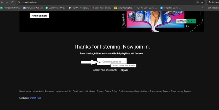Open the Help footer link
This screenshot has height=110, width=219.
point(87,91)
